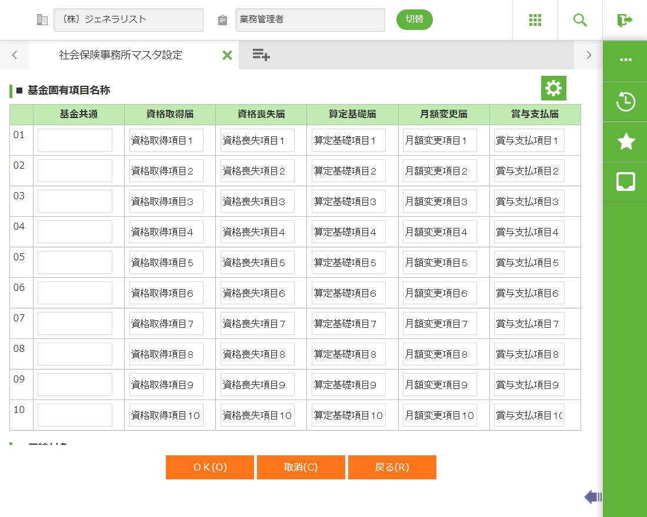This screenshot has height=517, width=647.
Task: Click the green settings gear icon
Action: click(553, 88)
